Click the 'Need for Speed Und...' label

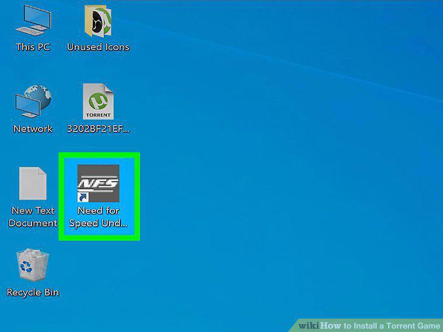coord(99,217)
